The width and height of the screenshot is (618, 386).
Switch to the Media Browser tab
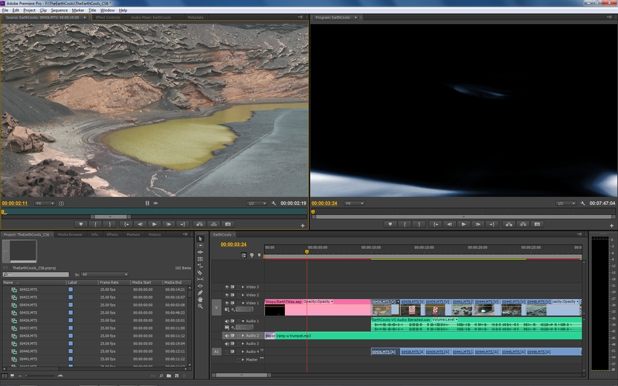coord(70,234)
